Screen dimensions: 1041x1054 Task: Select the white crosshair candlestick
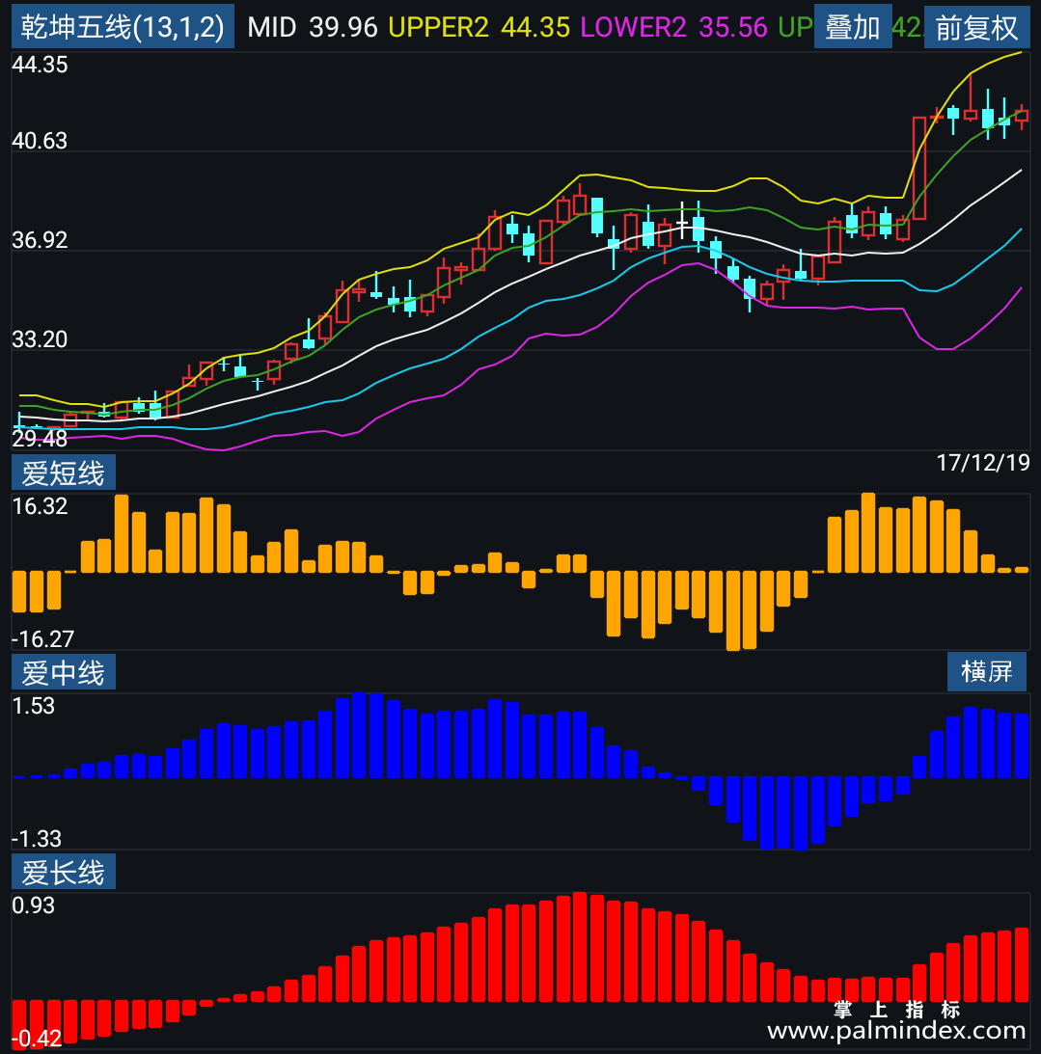click(x=682, y=222)
